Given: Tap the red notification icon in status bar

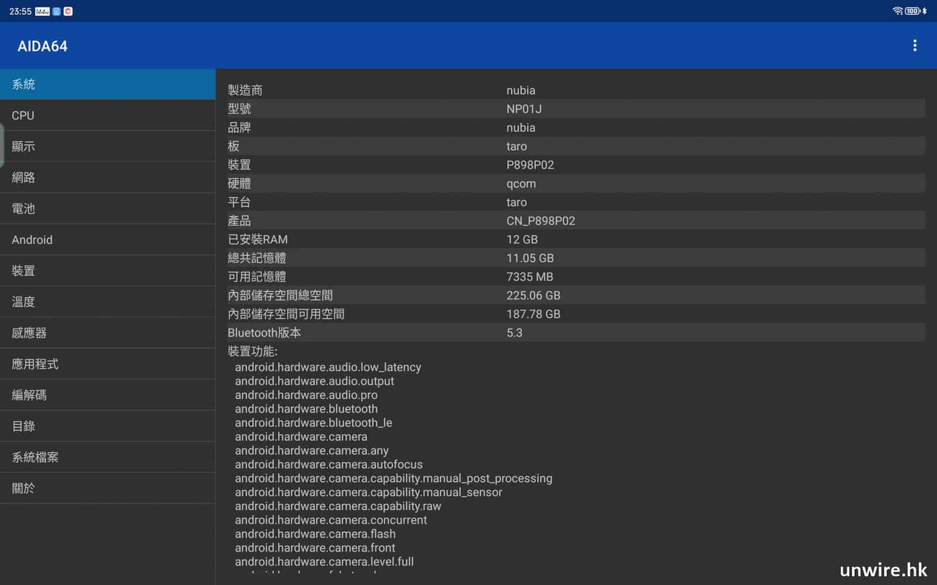Looking at the screenshot, I should 68,11.
